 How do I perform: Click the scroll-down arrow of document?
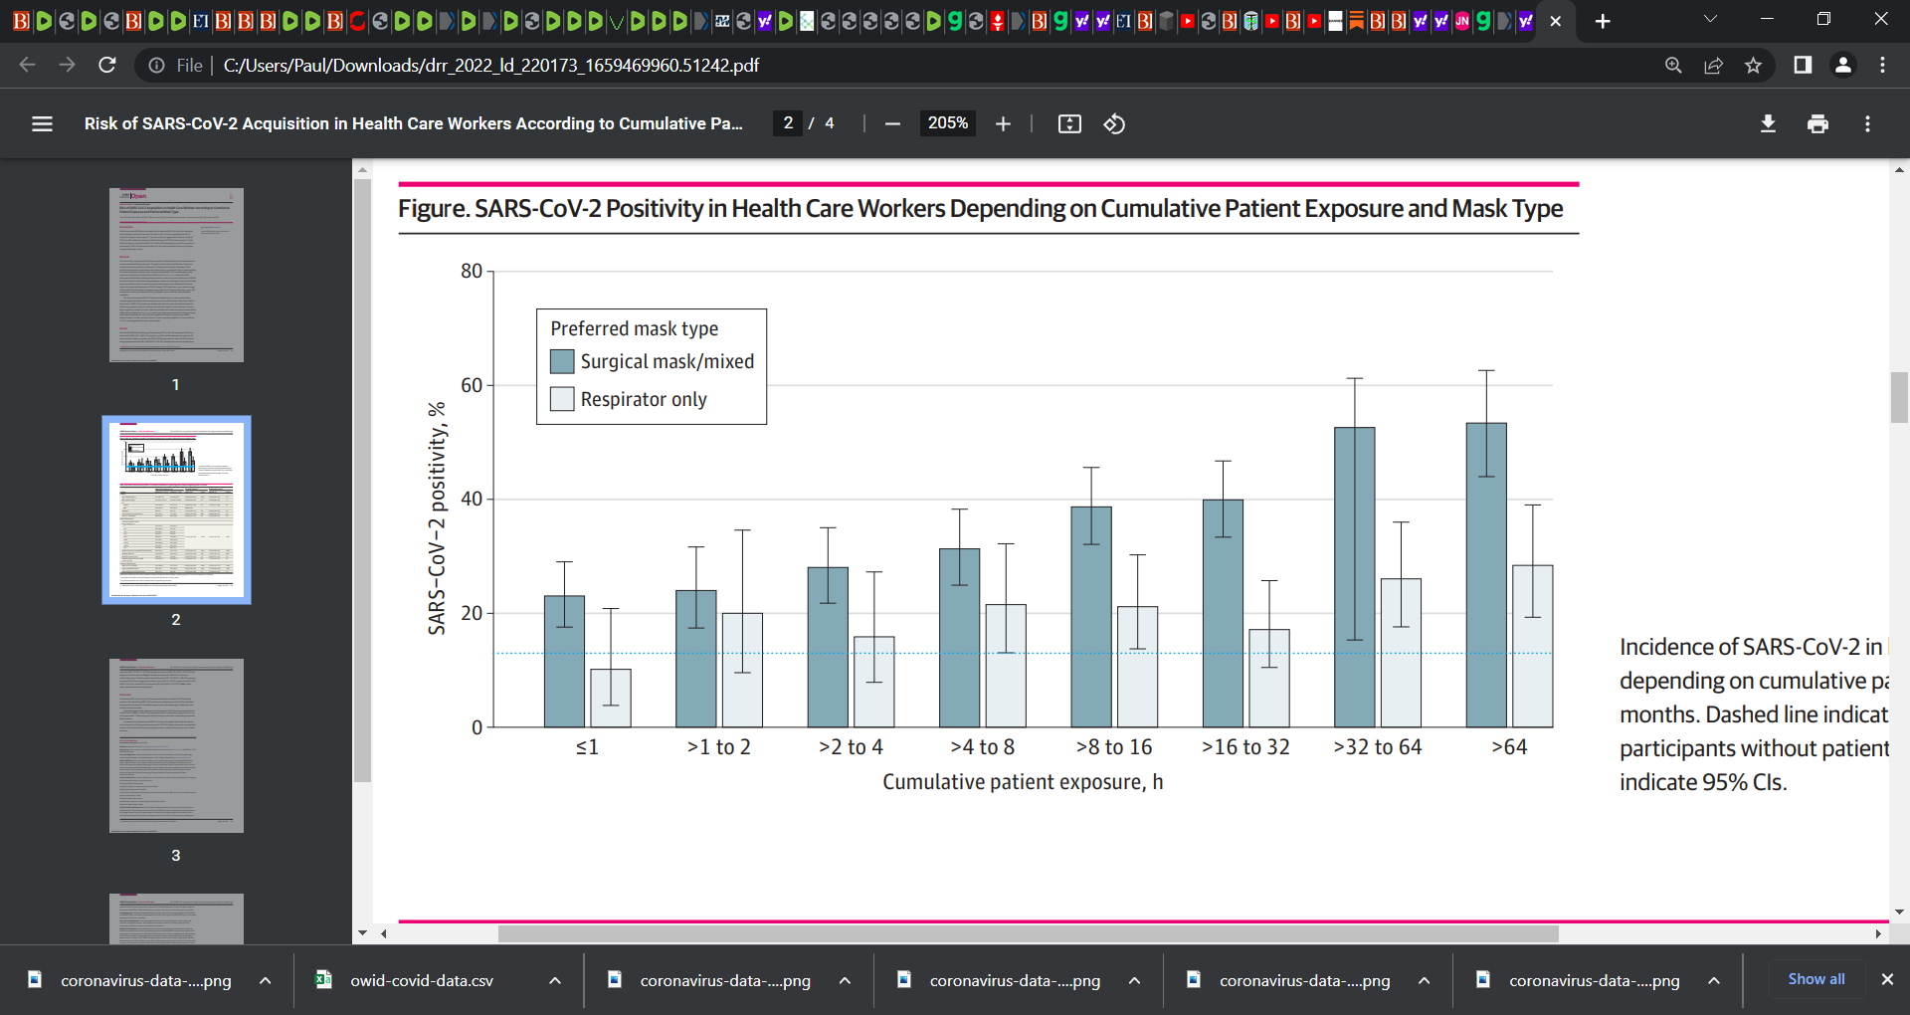click(1899, 912)
